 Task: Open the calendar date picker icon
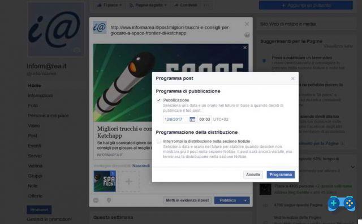(x=192, y=119)
